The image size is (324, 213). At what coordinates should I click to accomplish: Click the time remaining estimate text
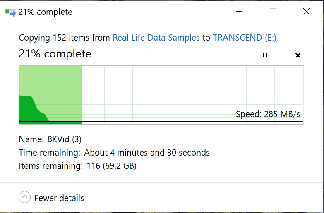pos(147,153)
